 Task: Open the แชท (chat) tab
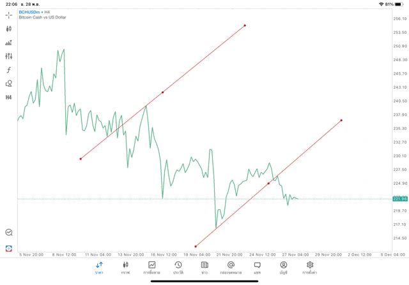257,267
